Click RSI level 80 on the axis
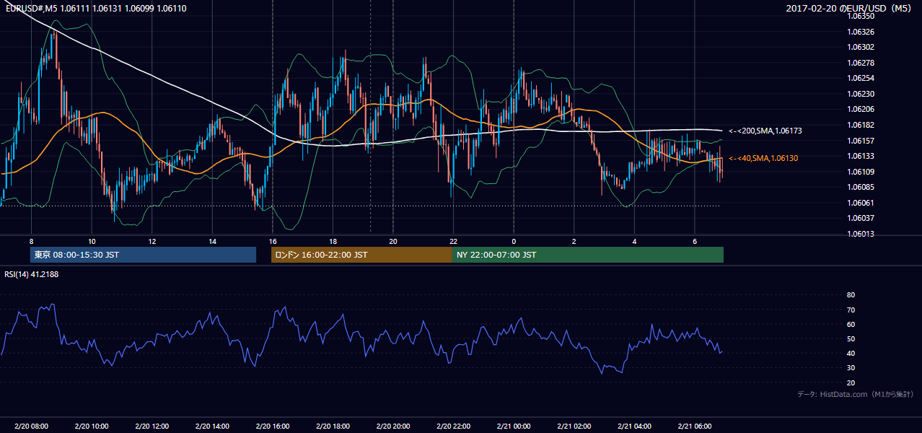The width and height of the screenshot is (922, 433). [851, 295]
